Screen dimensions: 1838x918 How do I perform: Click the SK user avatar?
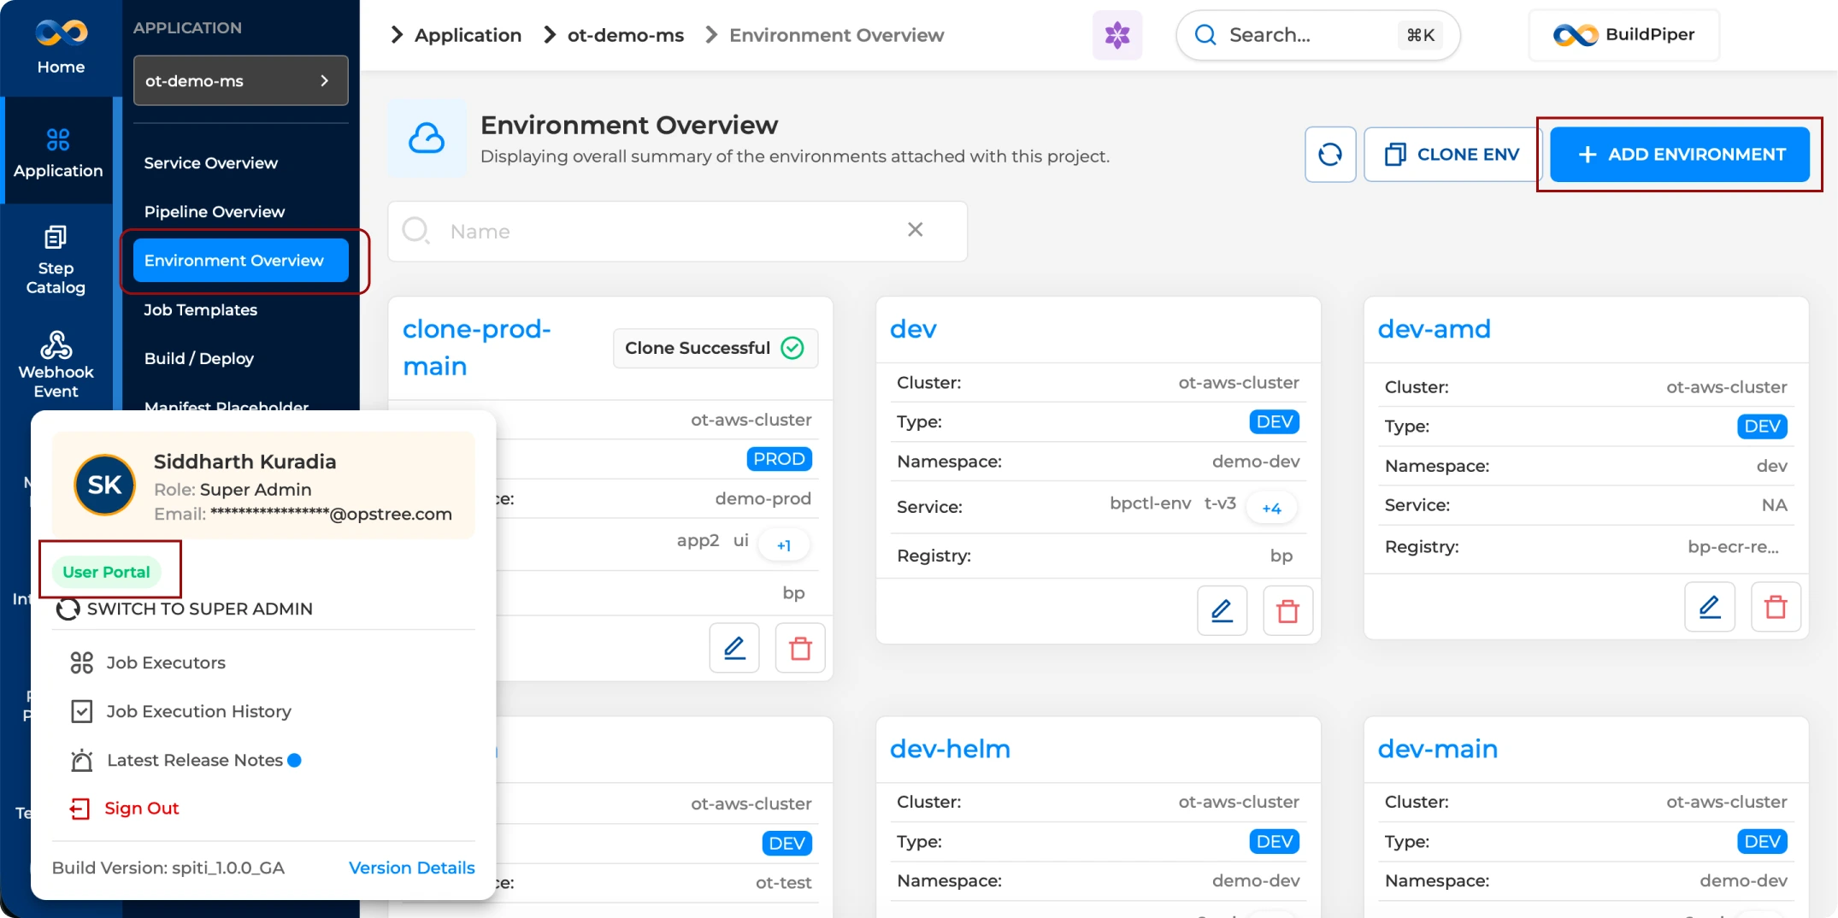coord(104,485)
